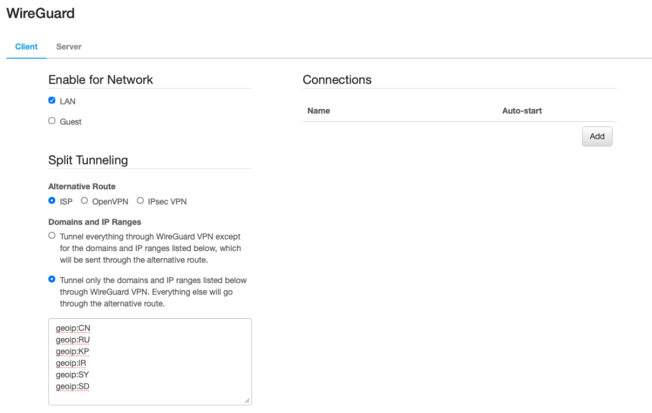Click the geoip:KP line
Screen dimensions: 652x413
pos(73,351)
